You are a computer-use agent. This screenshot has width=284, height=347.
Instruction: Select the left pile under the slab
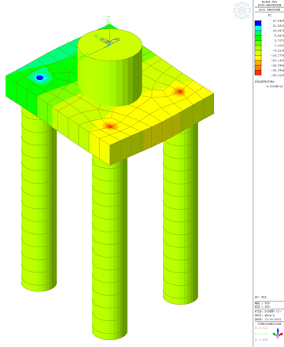[x=39, y=199]
